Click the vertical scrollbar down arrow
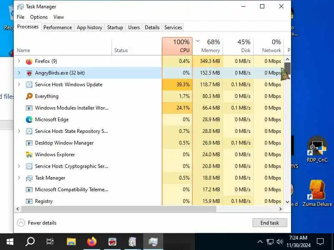The height and width of the screenshot is (250, 334). tap(287, 202)
